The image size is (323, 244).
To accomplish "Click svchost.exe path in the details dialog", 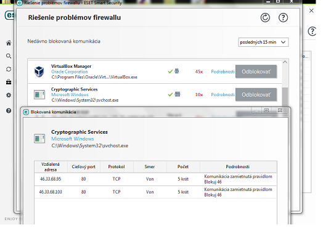I will (x=90, y=146).
